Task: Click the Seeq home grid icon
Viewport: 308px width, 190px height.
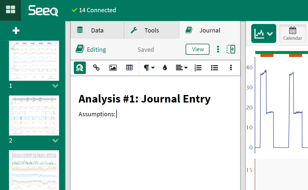Action: click(x=11, y=10)
